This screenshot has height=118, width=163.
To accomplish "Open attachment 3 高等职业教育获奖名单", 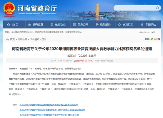I will [x=49, y=115].
